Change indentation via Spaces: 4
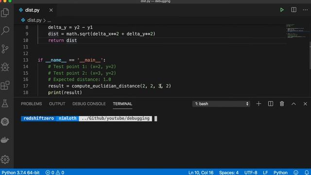The image size is (311, 175). [x=229, y=173]
